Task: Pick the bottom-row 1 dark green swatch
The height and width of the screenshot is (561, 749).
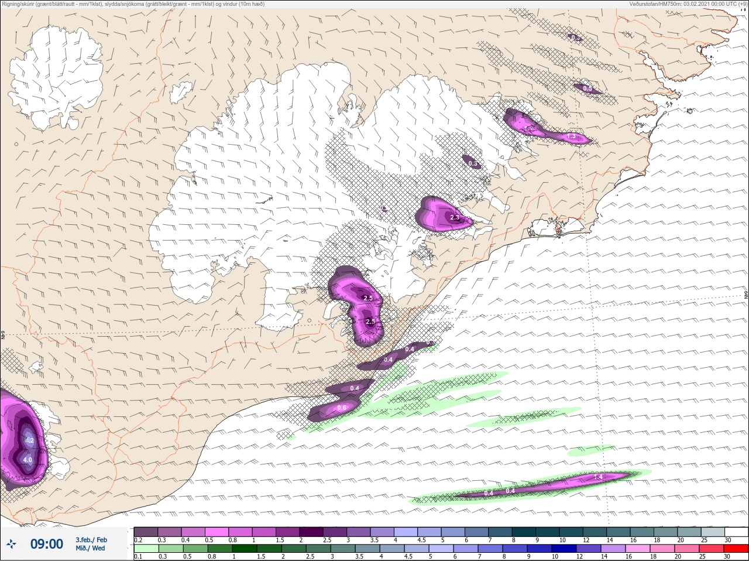Action: (244, 549)
